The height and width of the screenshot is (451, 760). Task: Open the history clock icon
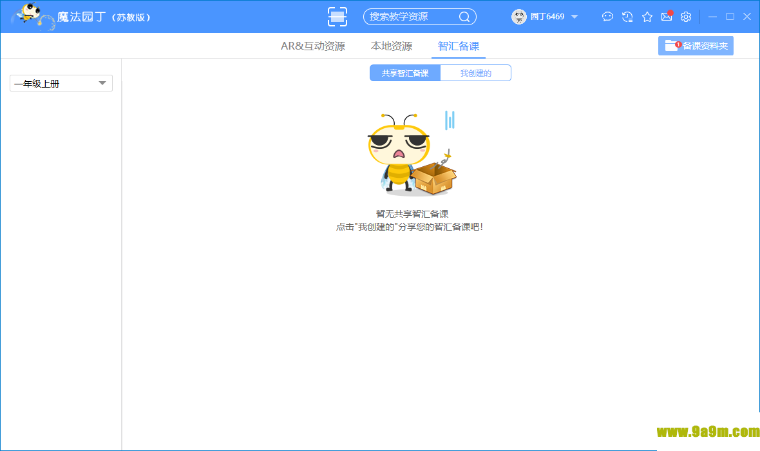[x=627, y=17]
